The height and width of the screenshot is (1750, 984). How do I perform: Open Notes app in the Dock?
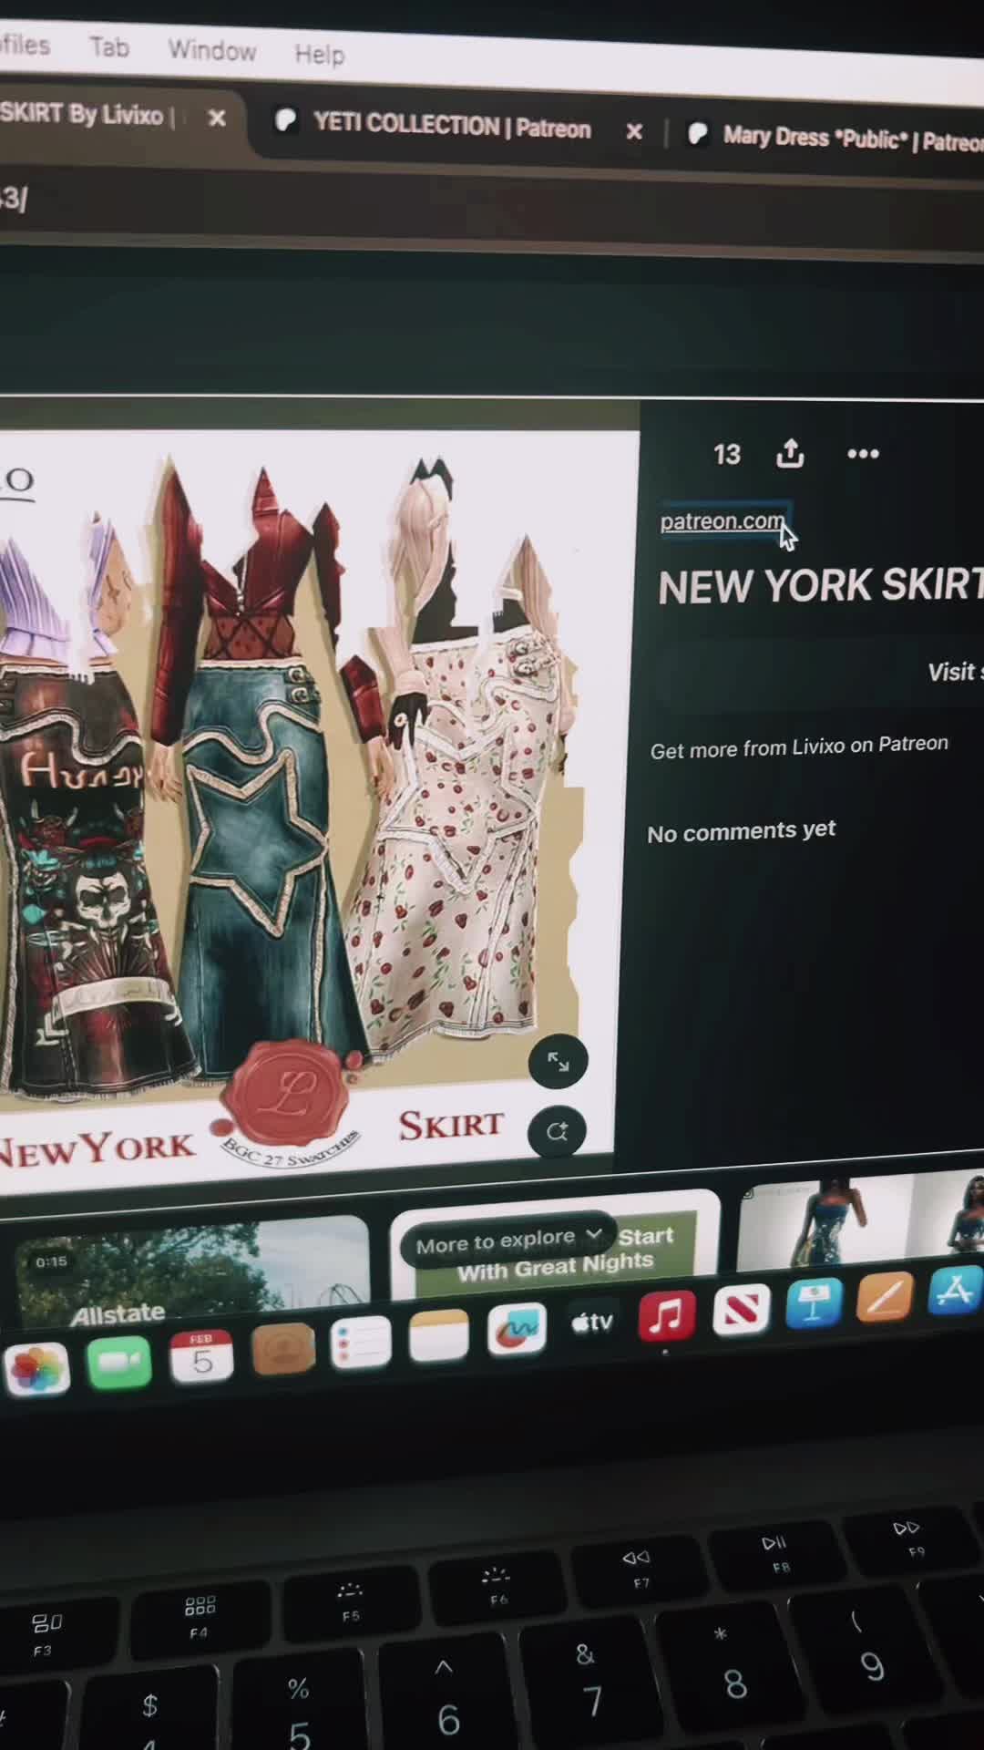(439, 1336)
